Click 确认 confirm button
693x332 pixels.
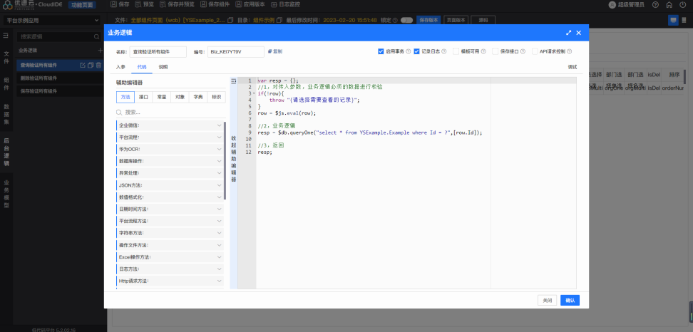pyautogui.click(x=570, y=300)
